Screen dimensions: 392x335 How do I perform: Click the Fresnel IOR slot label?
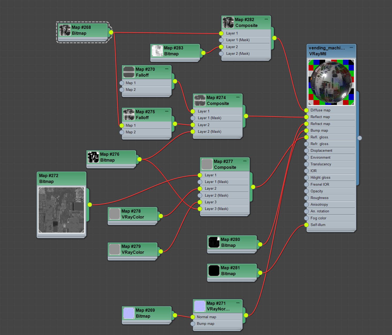320,184
